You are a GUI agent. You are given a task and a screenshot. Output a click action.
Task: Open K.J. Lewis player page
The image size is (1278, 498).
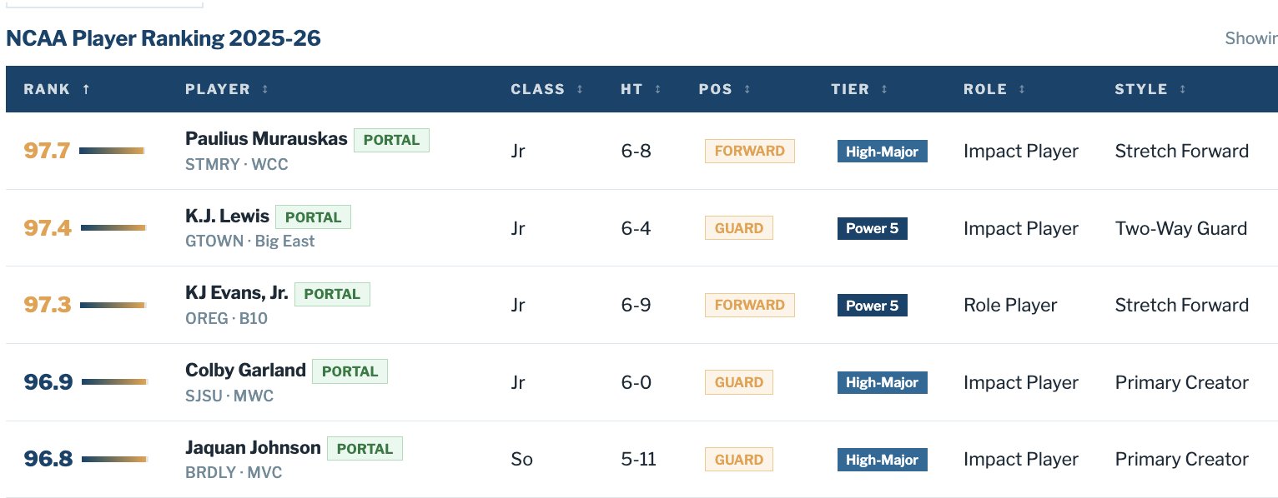click(227, 217)
